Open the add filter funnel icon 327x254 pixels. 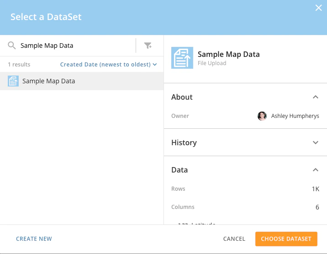click(x=148, y=46)
